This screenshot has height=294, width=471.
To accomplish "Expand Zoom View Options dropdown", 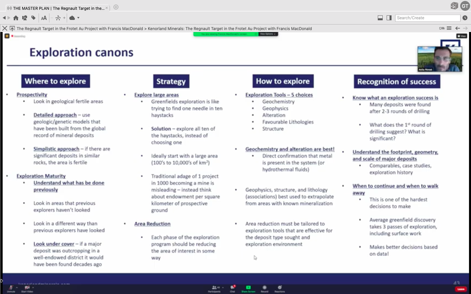I will [268, 34].
